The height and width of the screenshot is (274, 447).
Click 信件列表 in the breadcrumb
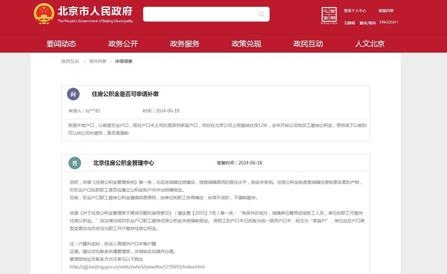[98, 61]
